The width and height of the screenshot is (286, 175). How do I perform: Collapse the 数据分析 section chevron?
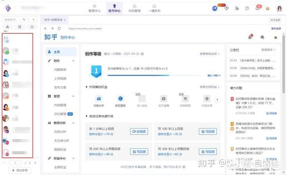(x=73, y=123)
